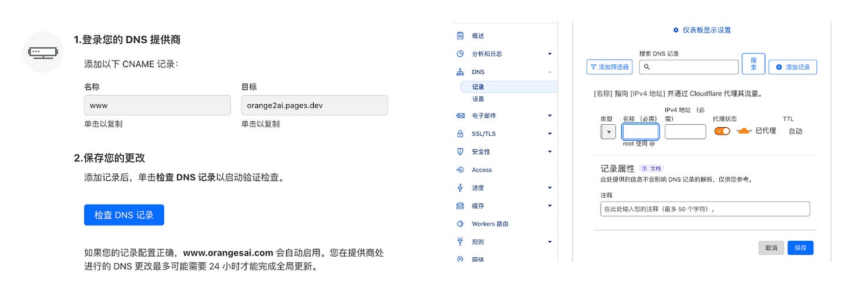Select the 记录 item under DNS

pyautogui.click(x=509, y=87)
